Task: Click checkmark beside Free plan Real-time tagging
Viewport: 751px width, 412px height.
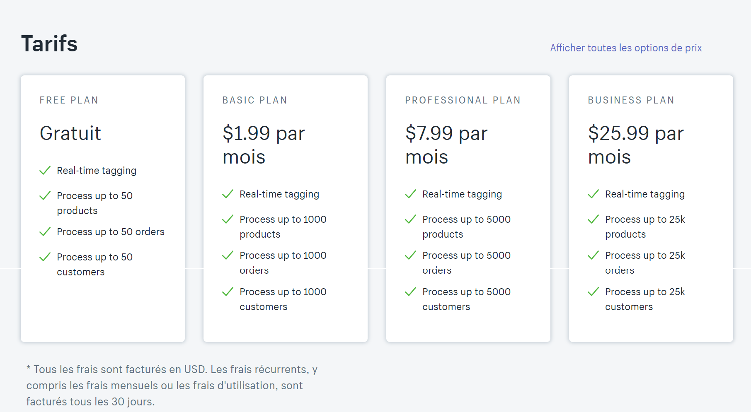Action: [x=45, y=171]
